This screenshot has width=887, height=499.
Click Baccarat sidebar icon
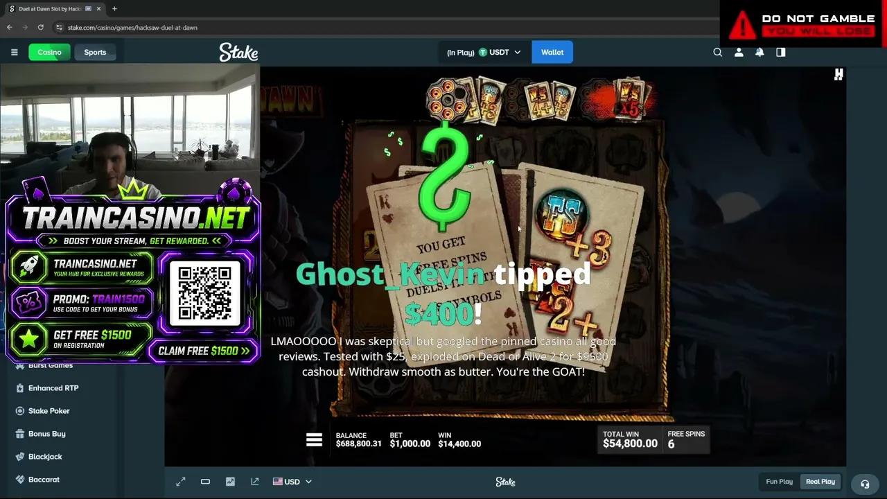coord(20,480)
